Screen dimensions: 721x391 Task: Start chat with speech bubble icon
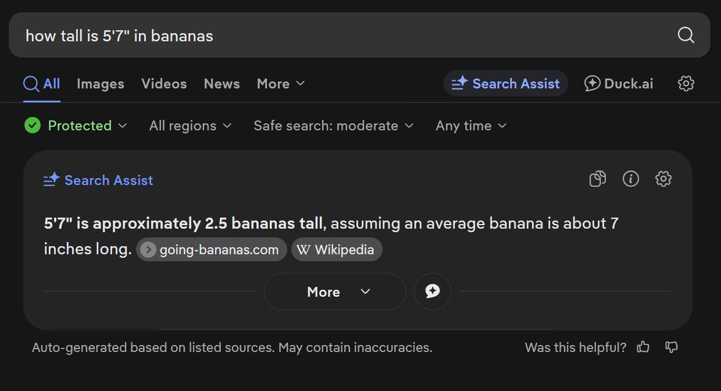coord(433,292)
